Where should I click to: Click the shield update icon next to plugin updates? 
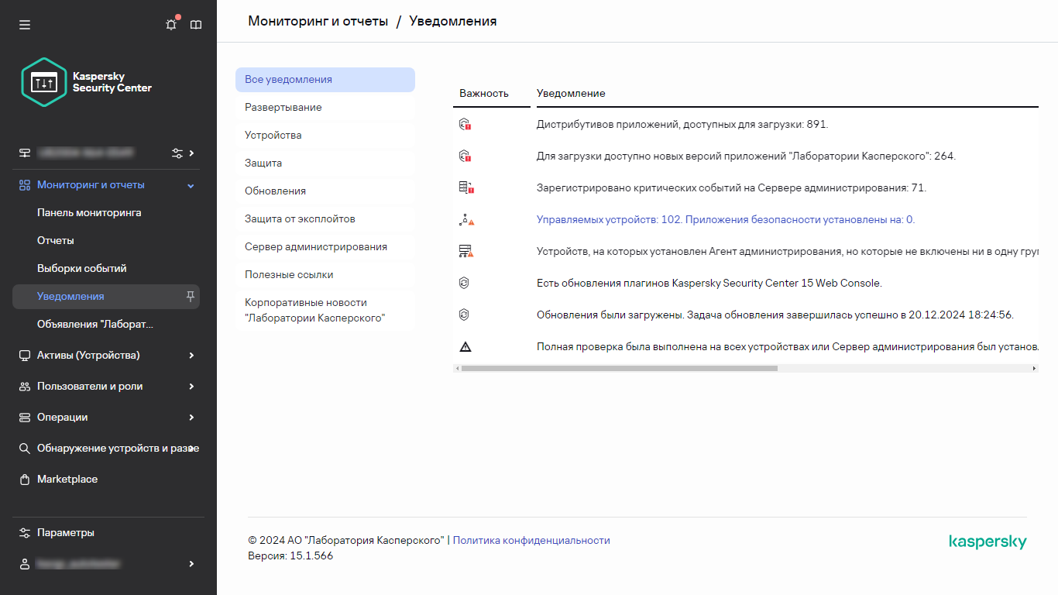click(465, 283)
